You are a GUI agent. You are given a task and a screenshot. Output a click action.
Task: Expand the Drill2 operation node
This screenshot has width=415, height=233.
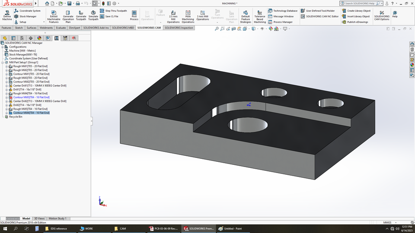(x=6, y=105)
